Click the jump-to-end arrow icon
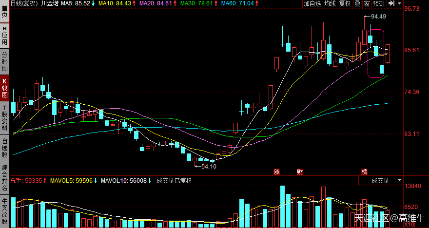This screenshot has width=429, height=228. pyautogui.click(x=391, y=3)
